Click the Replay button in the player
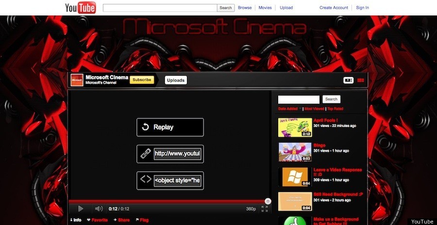Viewport: 437px width, 225px height. click(x=170, y=127)
